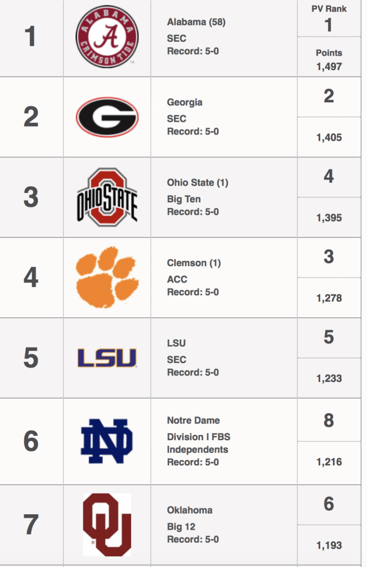Click the rank number 7 for Oklahoma
Image resolution: width=367 pixels, height=567 pixels.
[31, 525]
